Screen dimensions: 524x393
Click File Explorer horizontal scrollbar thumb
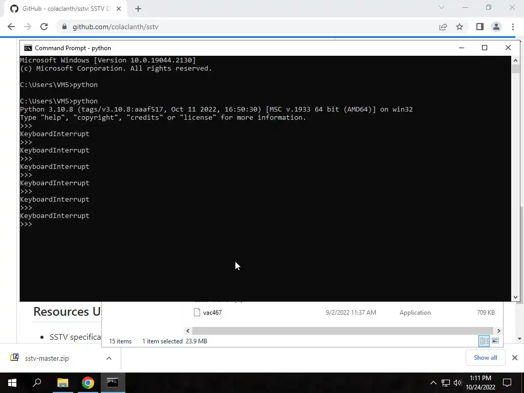click(x=342, y=331)
